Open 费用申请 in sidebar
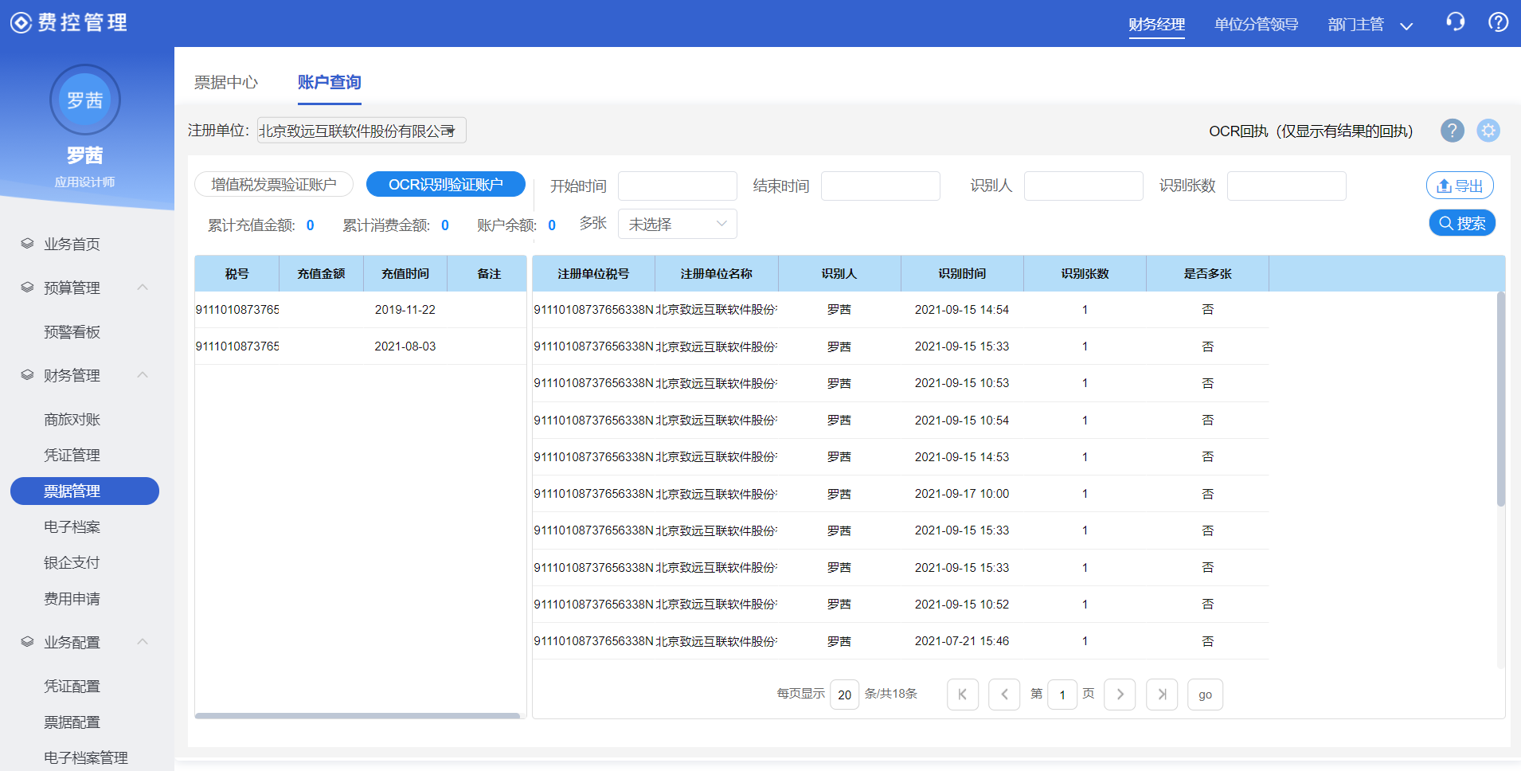 click(x=72, y=599)
